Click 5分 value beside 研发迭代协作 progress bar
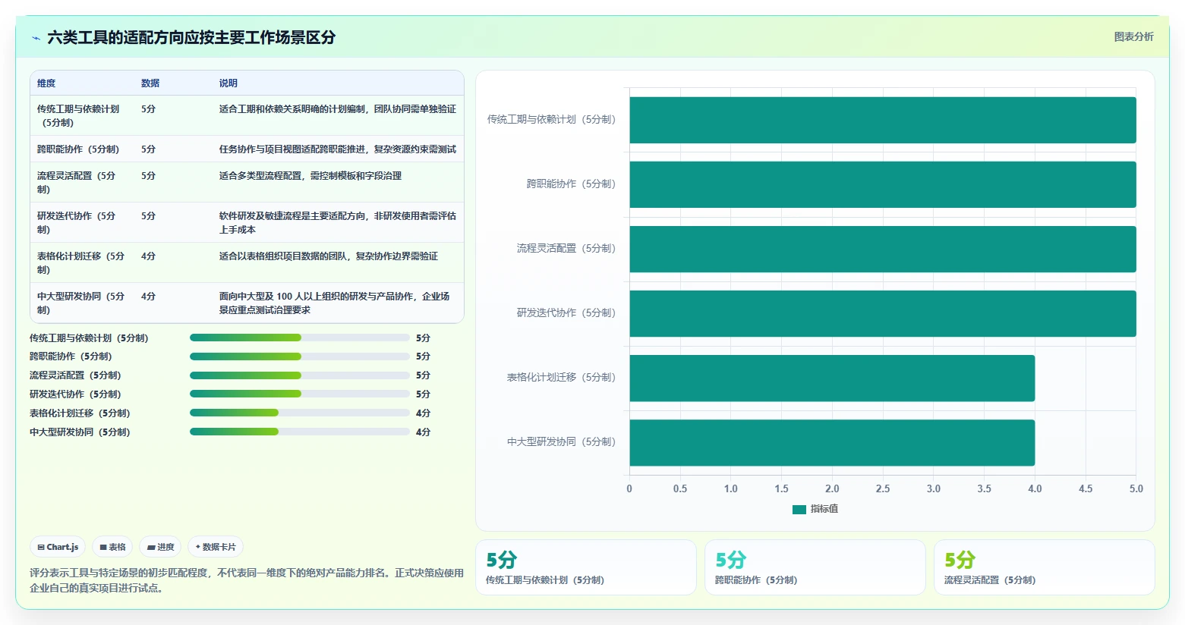The height and width of the screenshot is (625, 1185). click(x=423, y=394)
